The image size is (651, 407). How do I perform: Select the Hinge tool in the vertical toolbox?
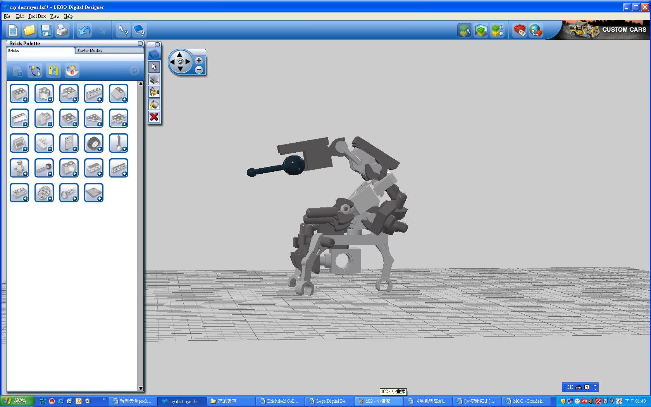(x=154, y=92)
